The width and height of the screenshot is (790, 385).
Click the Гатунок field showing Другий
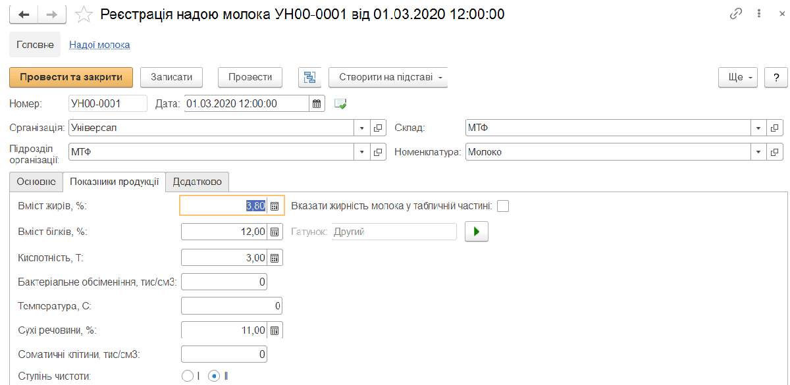pos(394,232)
